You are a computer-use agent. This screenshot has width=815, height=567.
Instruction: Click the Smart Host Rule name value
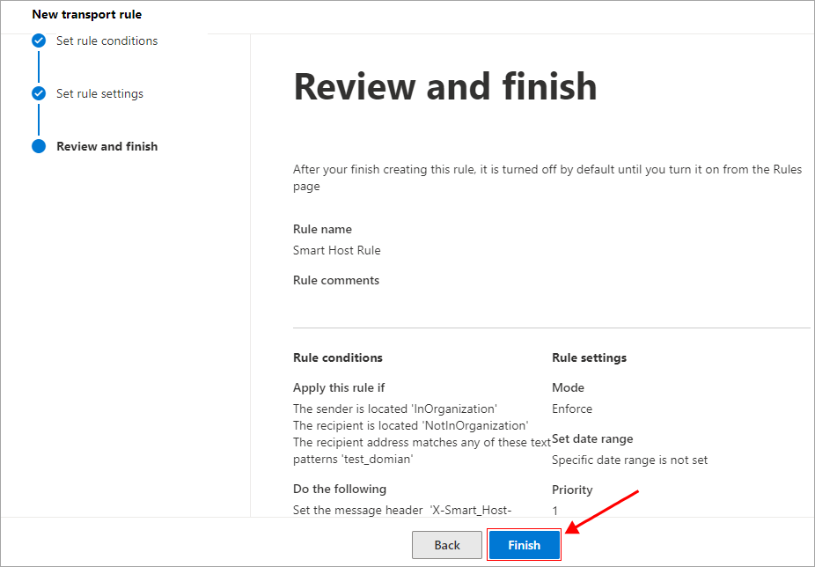coord(336,250)
